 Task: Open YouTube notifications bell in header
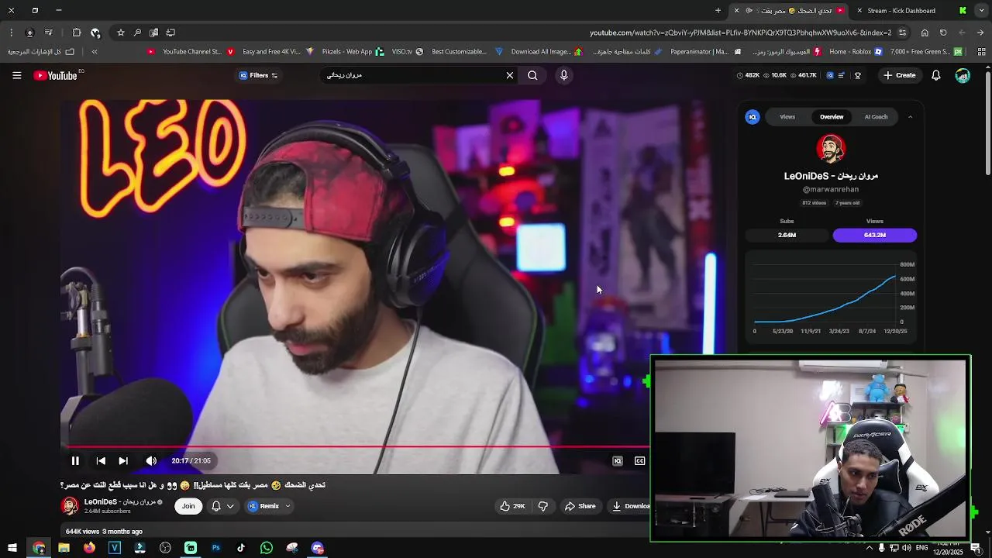(936, 75)
